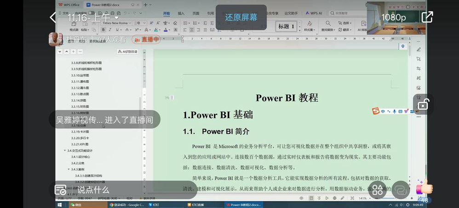The width and height of the screenshot is (459, 208).
Task: Open a new document tab with the plus icon
Action: coord(146,5)
